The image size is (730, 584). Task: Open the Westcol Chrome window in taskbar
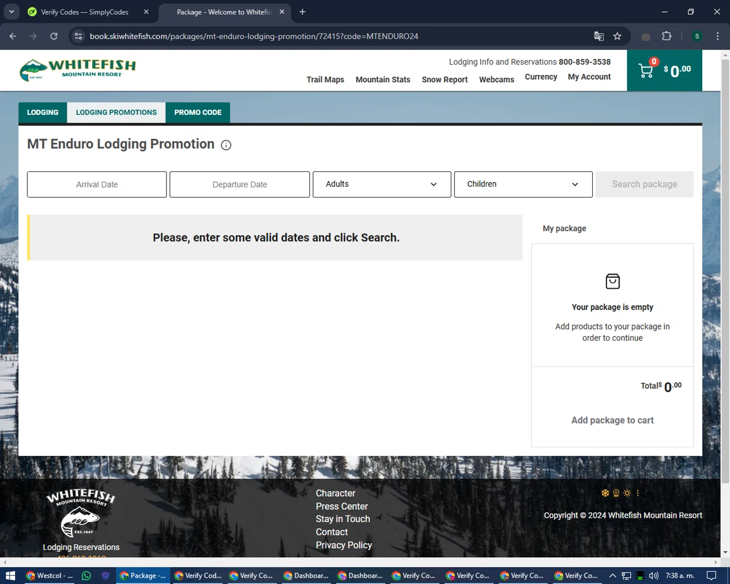(x=49, y=576)
